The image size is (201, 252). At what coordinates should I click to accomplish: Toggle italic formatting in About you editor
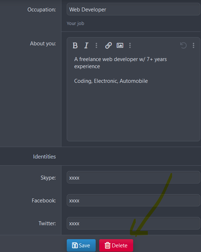tap(86, 45)
